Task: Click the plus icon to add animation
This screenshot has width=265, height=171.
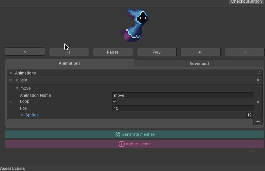Action: click(258, 122)
